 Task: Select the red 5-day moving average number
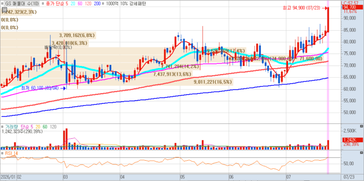pos(67,3)
